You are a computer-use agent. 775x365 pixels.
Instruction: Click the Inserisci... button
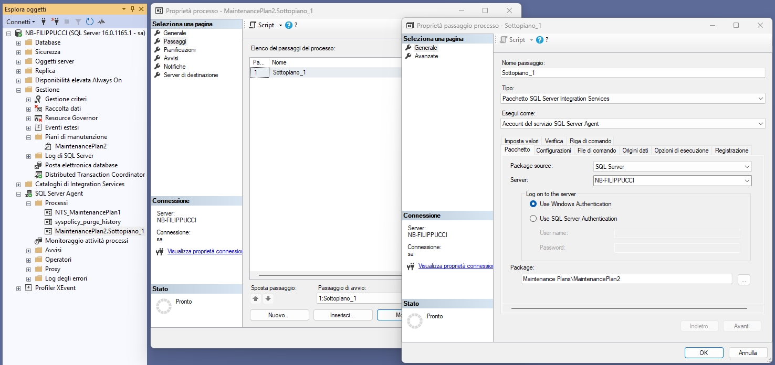point(343,315)
